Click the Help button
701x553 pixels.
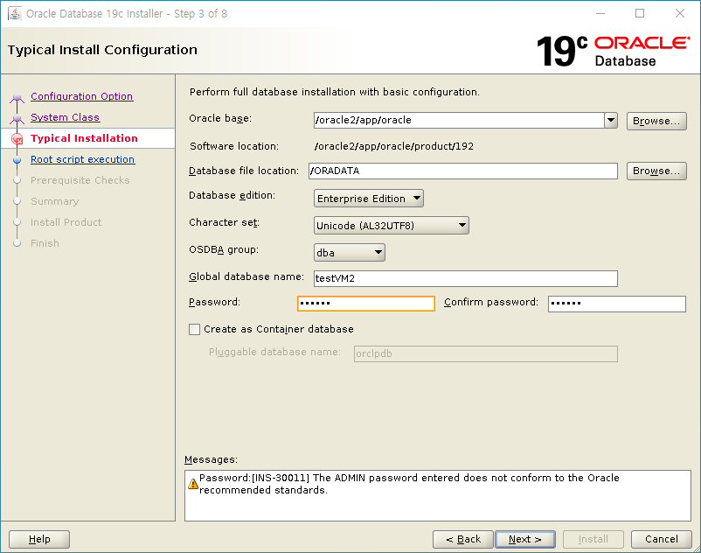pos(39,539)
